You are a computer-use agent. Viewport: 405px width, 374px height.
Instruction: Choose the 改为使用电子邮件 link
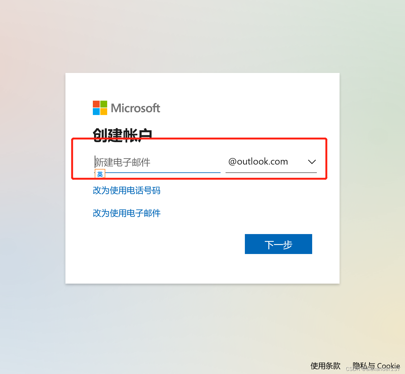[x=126, y=213]
